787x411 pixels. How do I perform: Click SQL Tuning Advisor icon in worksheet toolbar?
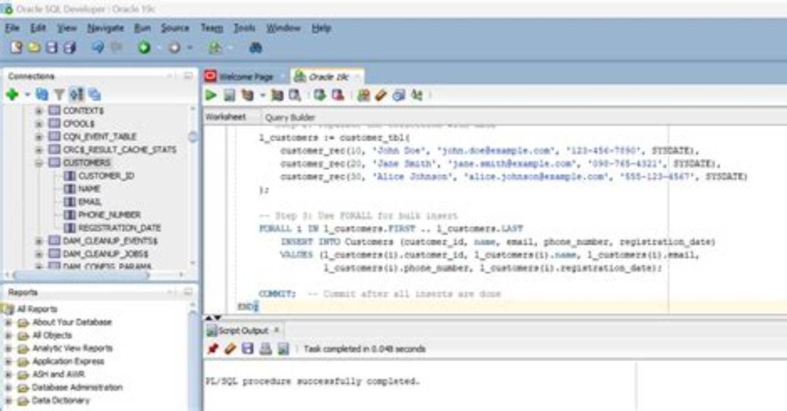click(294, 96)
